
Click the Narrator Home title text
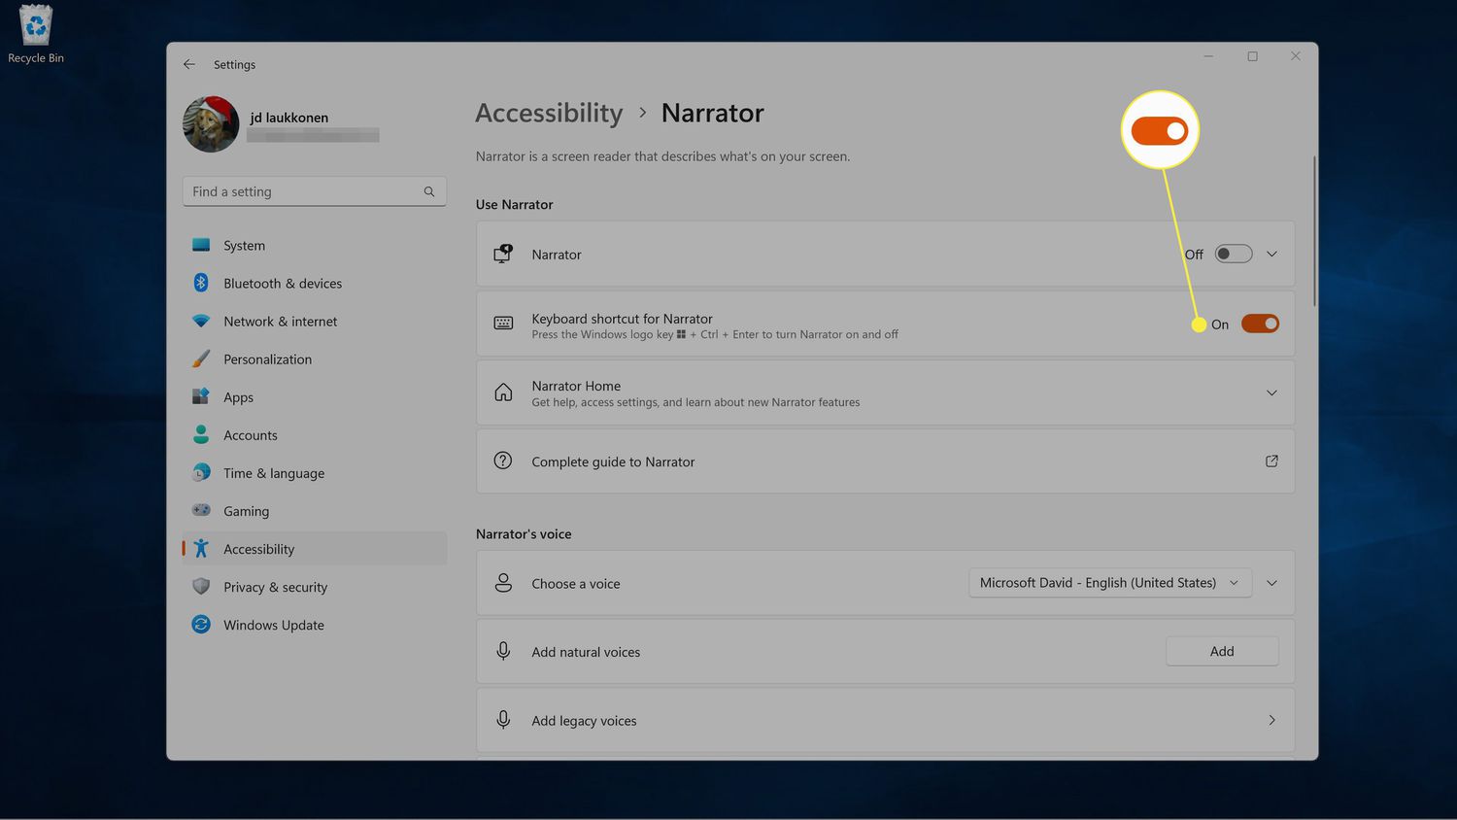pyautogui.click(x=576, y=386)
